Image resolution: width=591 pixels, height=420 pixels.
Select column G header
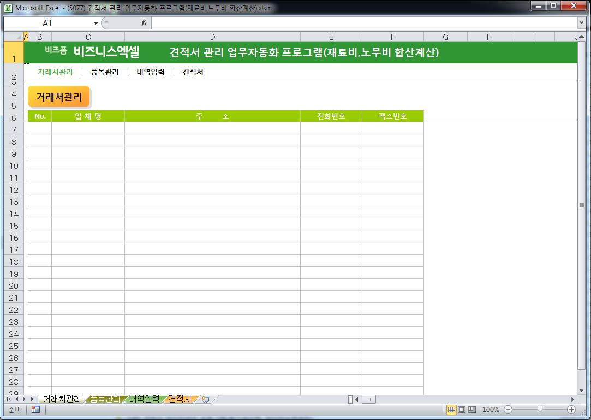pos(445,37)
